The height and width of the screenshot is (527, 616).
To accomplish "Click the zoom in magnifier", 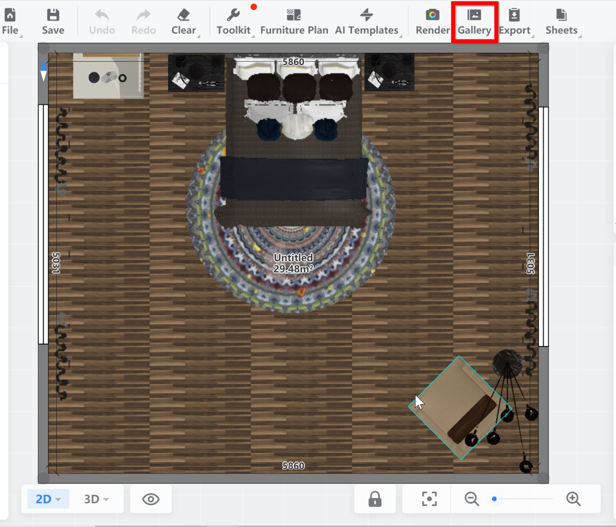I will [x=573, y=499].
